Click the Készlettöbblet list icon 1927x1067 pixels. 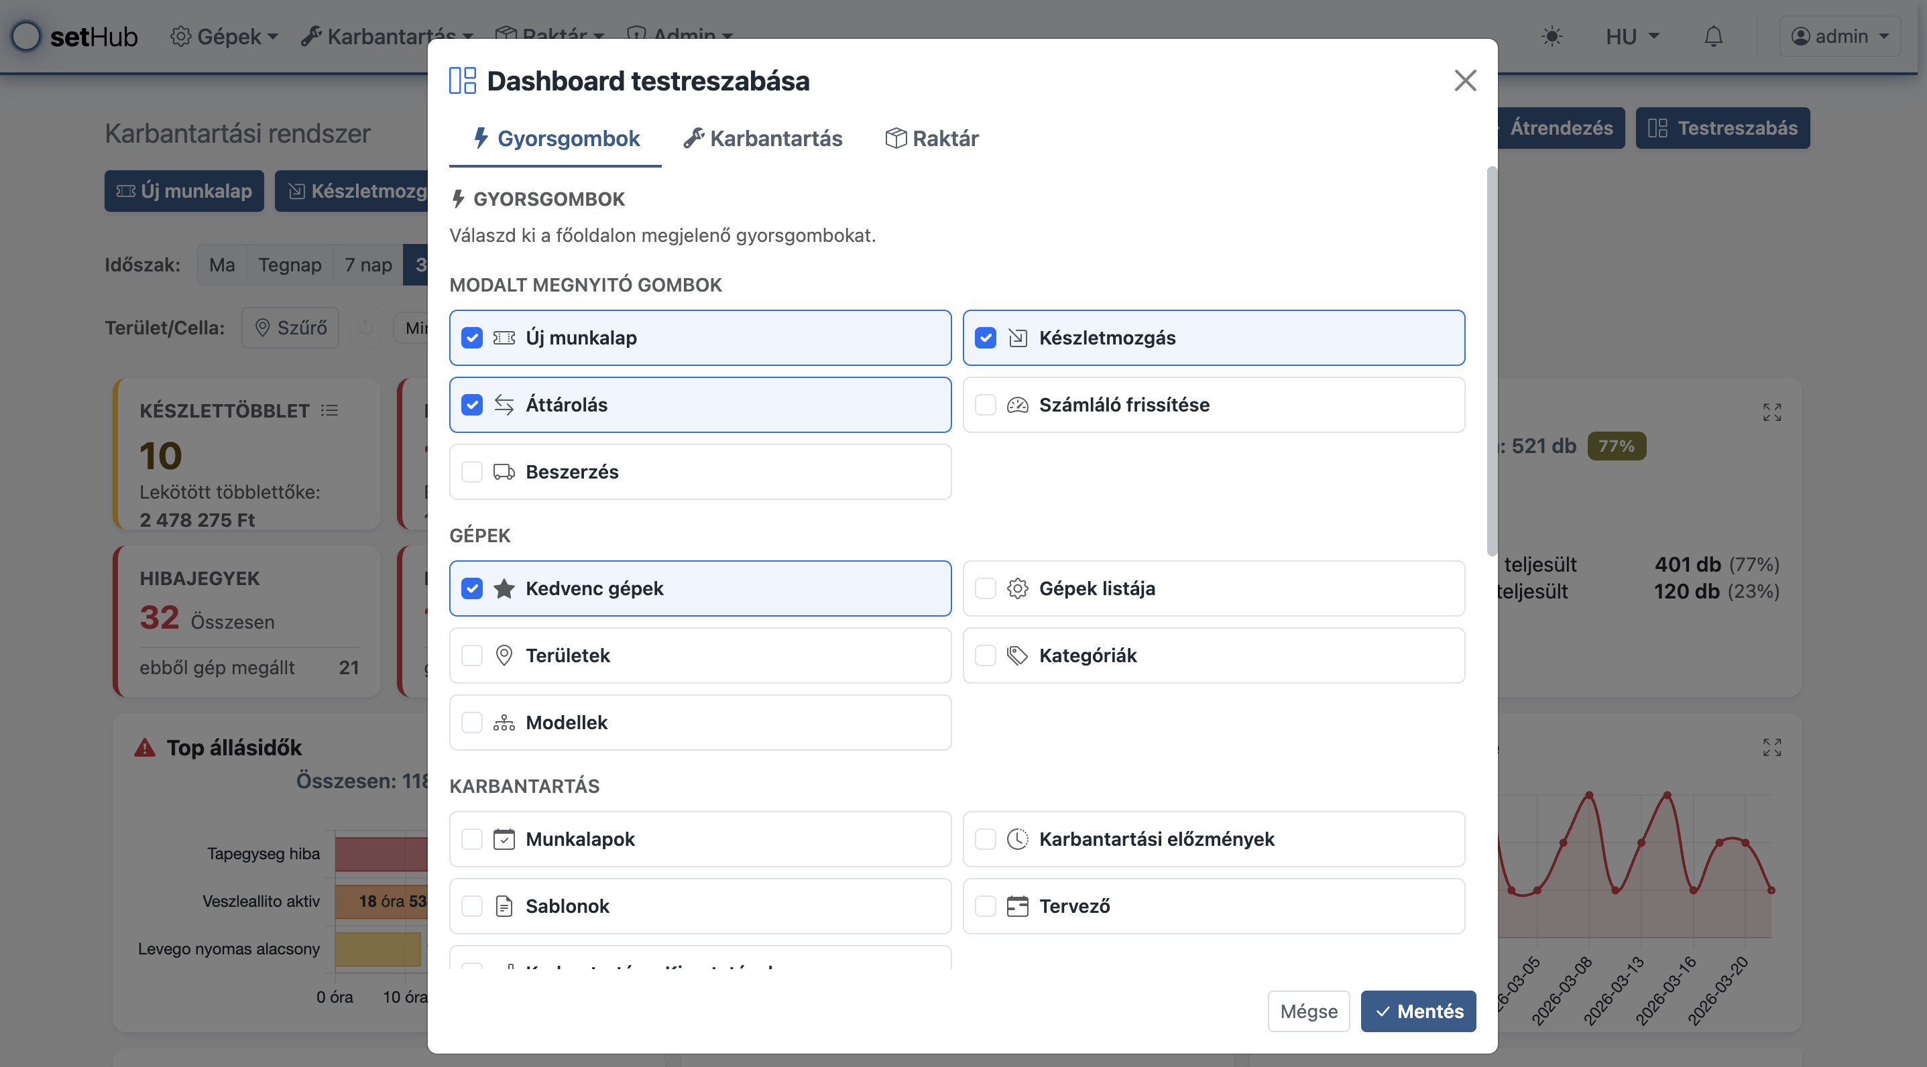click(330, 410)
